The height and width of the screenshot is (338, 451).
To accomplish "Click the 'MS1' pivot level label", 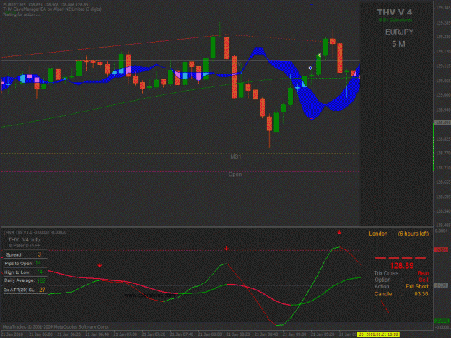I will point(235,156).
